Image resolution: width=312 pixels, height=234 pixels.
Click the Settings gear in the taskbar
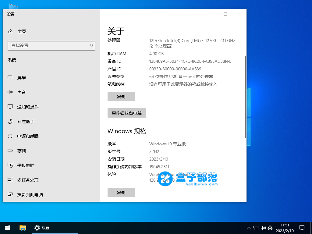pos(37,228)
